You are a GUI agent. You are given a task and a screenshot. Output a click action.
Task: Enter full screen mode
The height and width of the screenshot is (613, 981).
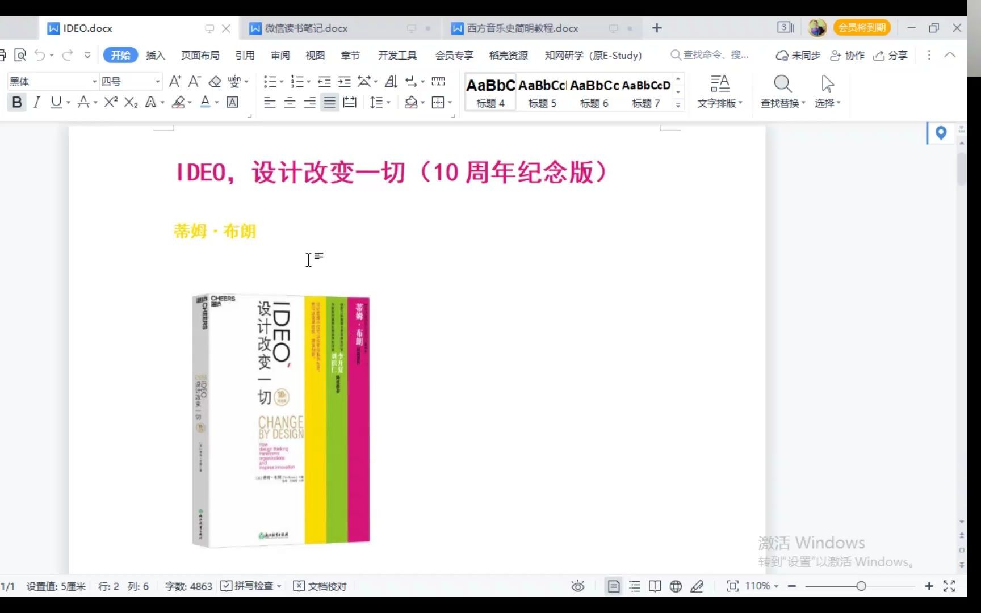pyautogui.click(x=949, y=586)
